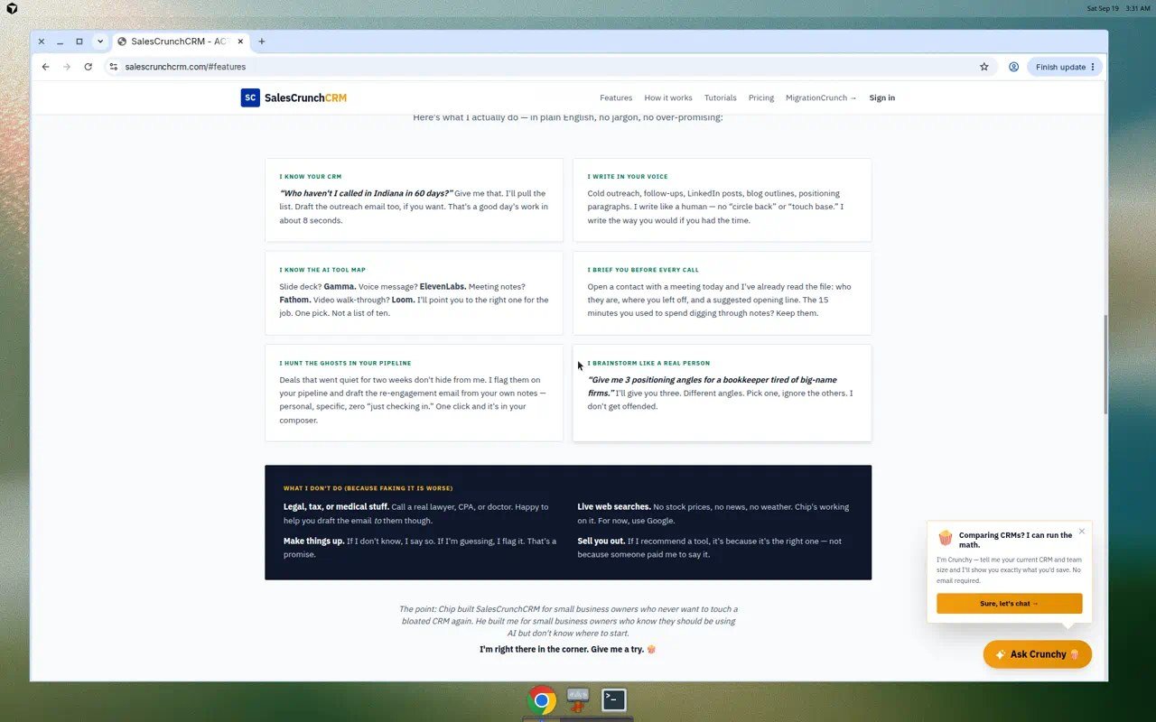Click Live web searches text

pyautogui.click(x=614, y=507)
